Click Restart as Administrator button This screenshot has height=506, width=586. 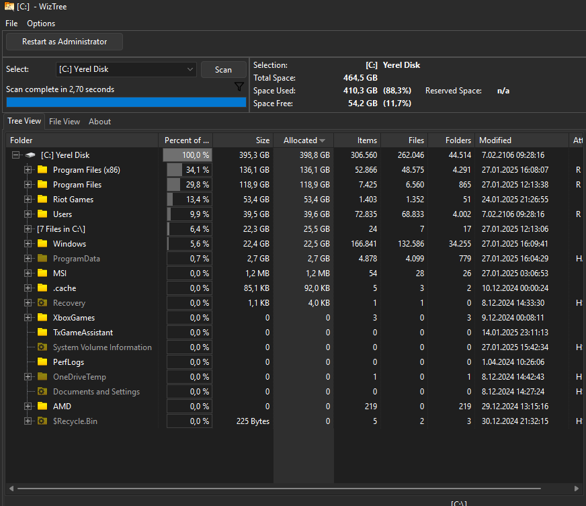click(65, 42)
